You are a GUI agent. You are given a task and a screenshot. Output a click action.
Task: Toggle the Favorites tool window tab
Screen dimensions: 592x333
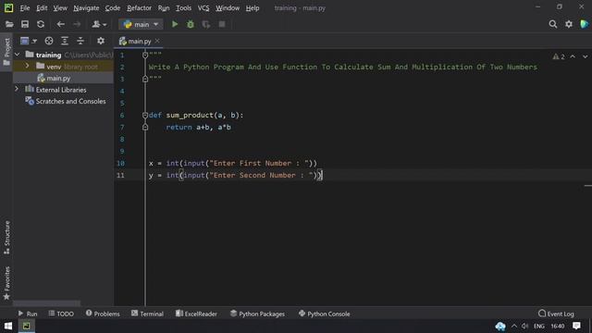coord(6,283)
